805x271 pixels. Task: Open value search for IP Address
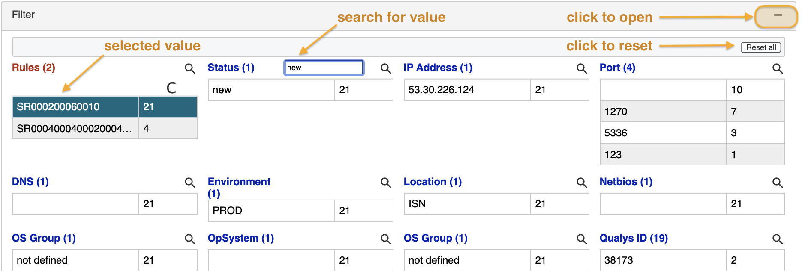point(582,68)
